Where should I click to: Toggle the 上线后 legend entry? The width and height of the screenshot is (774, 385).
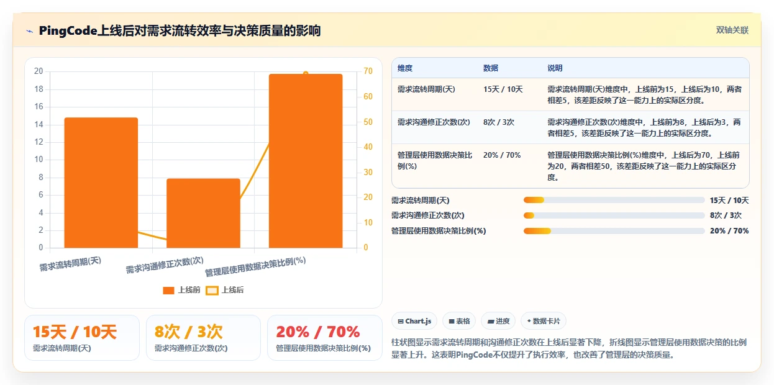(x=225, y=290)
